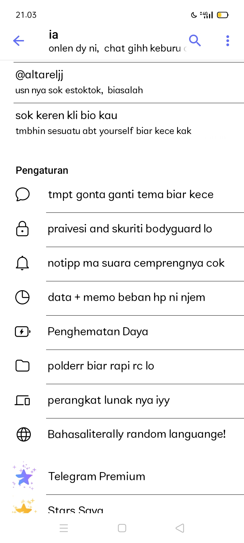Tap the pie chart data icon
244x543 pixels.
click(x=23, y=298)
